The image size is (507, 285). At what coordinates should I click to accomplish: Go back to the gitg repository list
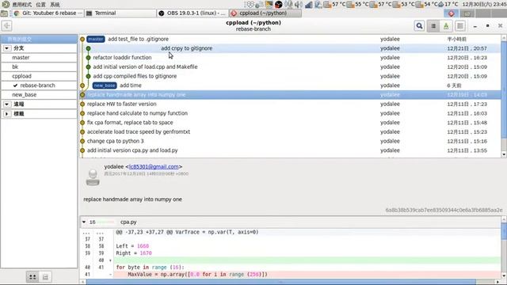click(x=7, y=26)
